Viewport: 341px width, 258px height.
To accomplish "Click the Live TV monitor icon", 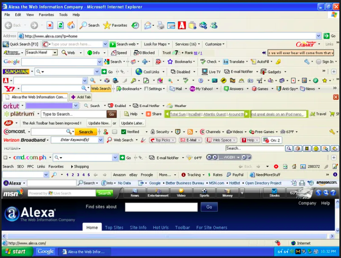I will 205,72.
